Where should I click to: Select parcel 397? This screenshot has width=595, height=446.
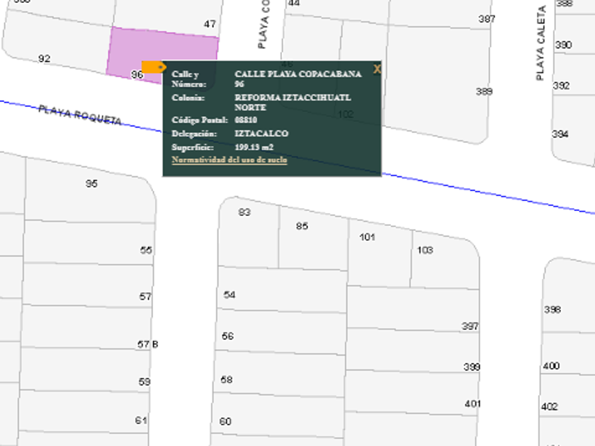[x=470, y=326]
